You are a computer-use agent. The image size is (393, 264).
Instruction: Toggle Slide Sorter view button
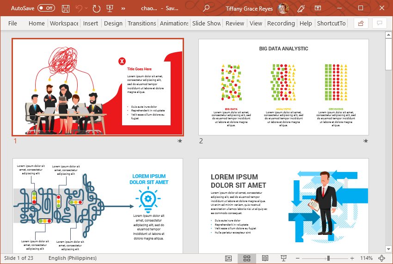(247, 258)
